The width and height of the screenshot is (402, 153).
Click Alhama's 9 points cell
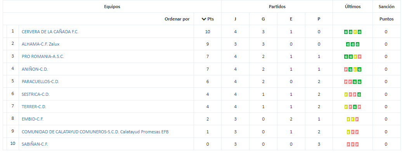208,44
